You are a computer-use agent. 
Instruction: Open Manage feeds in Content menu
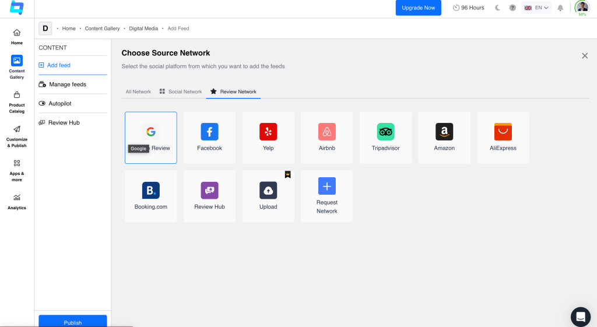point(73,85)
